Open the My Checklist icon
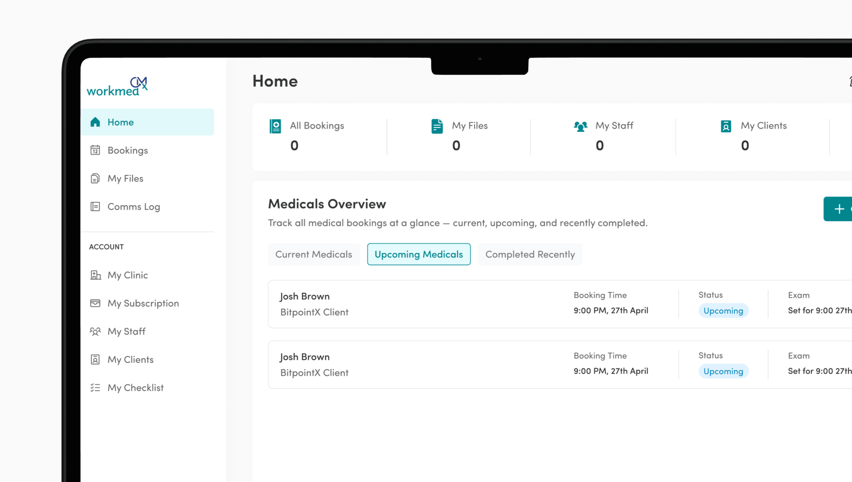 (x=95, y=388)
